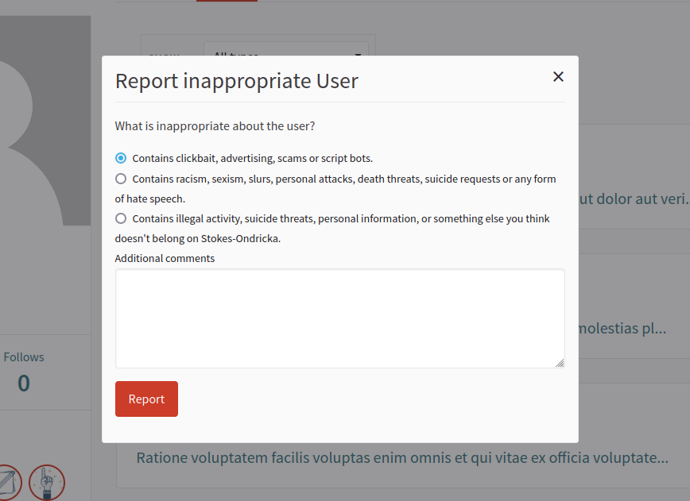
Task: Click the textarea resize handle corner
Action: (x=560, y=363)
